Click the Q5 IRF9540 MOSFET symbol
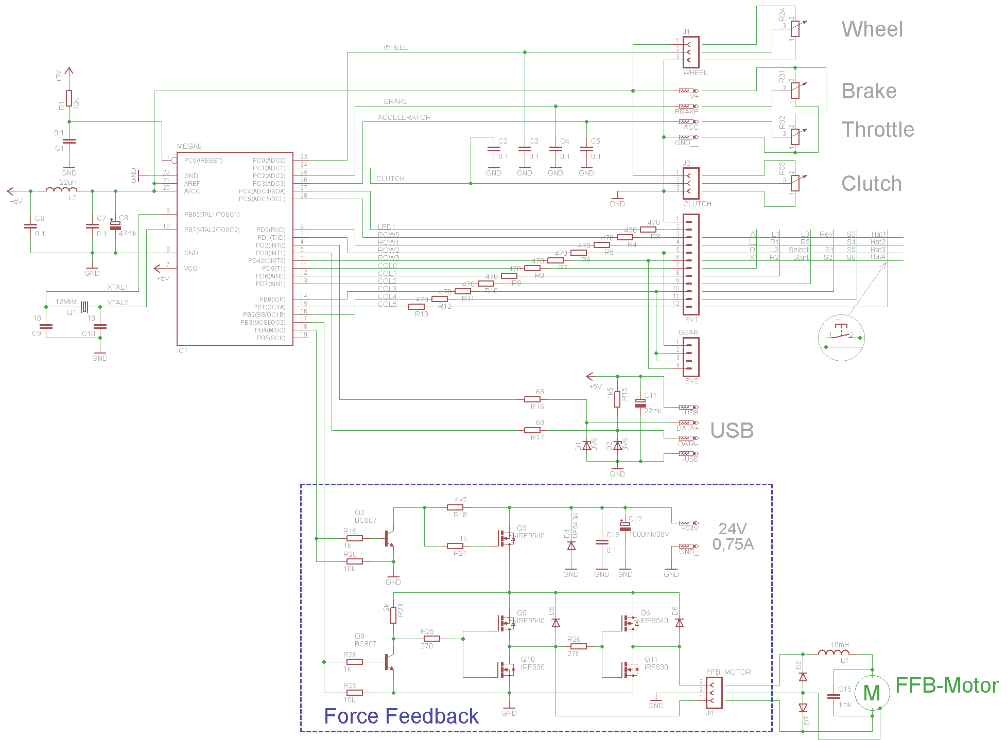 click(x=507, y=623)
